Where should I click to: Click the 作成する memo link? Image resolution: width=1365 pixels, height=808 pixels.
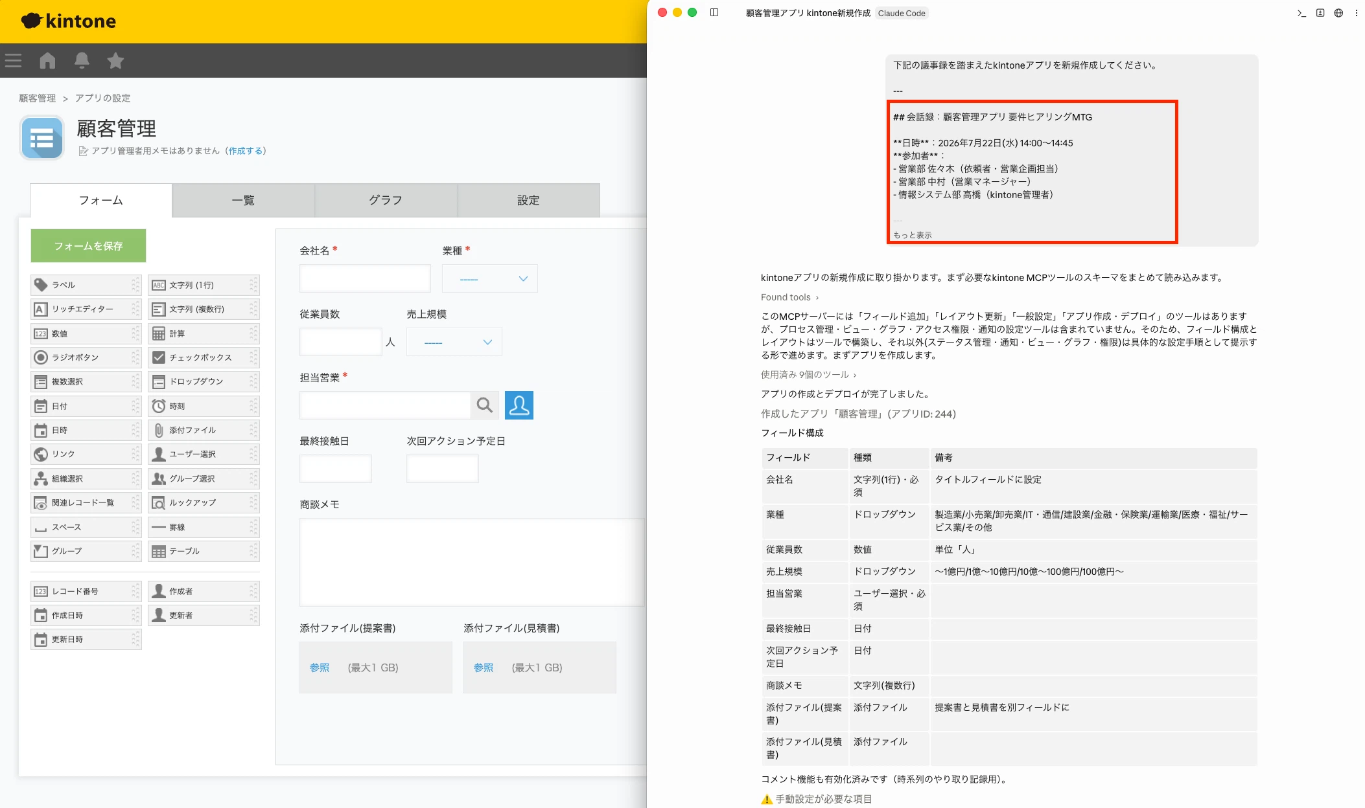246,151
